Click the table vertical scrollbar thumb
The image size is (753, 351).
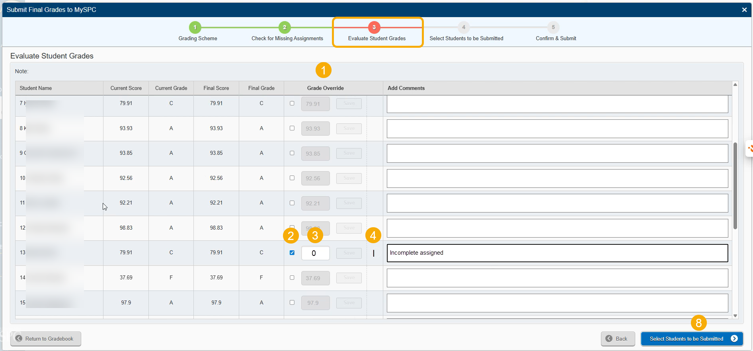coord(735,186)
